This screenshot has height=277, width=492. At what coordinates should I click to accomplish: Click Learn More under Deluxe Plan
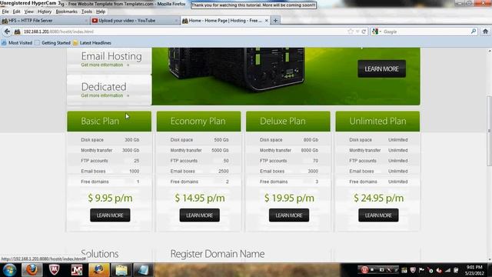click(x=289, y=215)
